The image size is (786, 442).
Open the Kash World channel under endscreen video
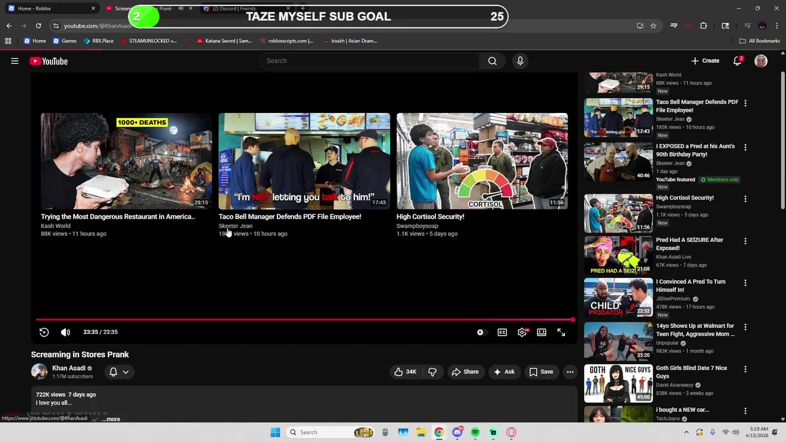click(55, 226)
